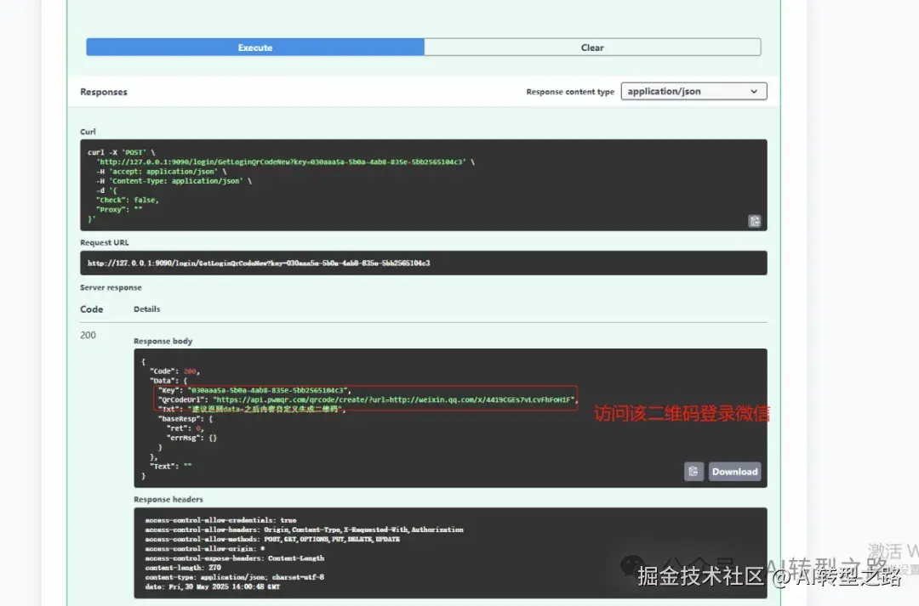Click the content-length: 270 header line
Screen dimensions: 919x606
[x=183, y=568]
